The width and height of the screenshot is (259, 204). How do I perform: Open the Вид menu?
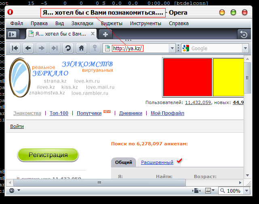click(x=59, y=23)
